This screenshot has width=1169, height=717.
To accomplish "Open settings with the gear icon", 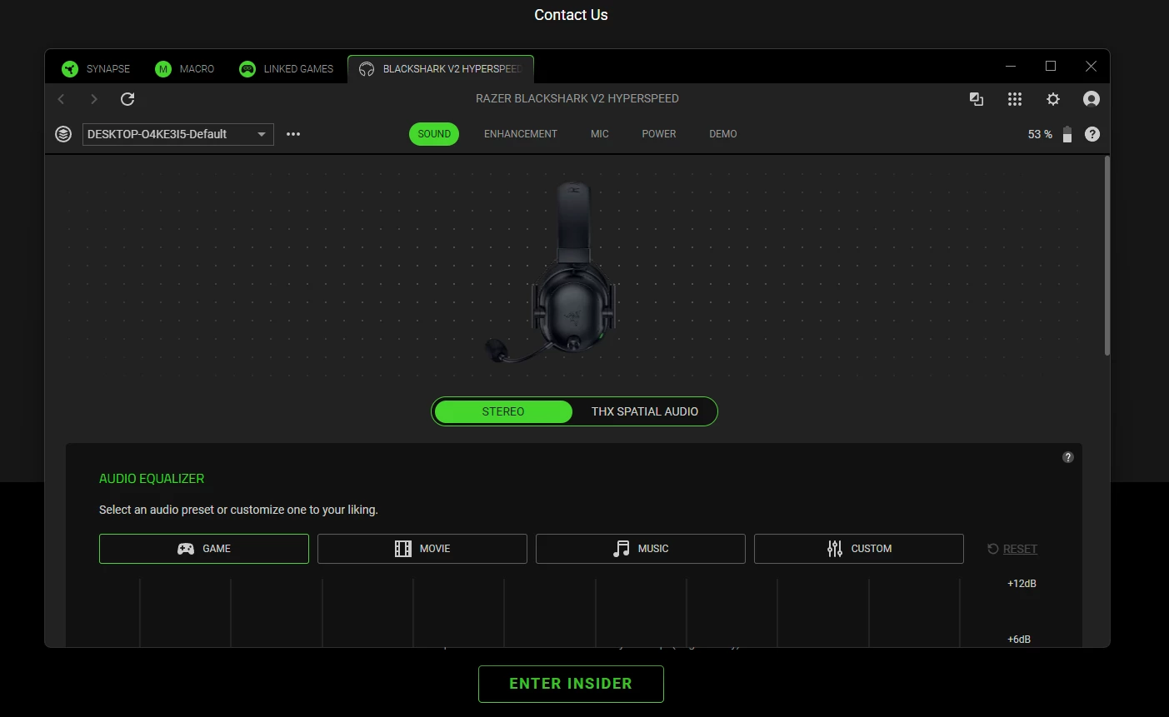I will 1053,99.
